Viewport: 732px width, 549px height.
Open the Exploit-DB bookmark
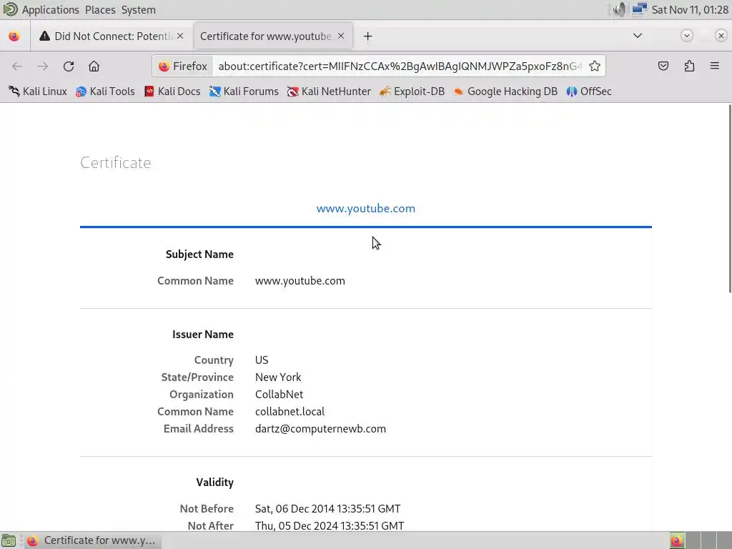[412, 91]
